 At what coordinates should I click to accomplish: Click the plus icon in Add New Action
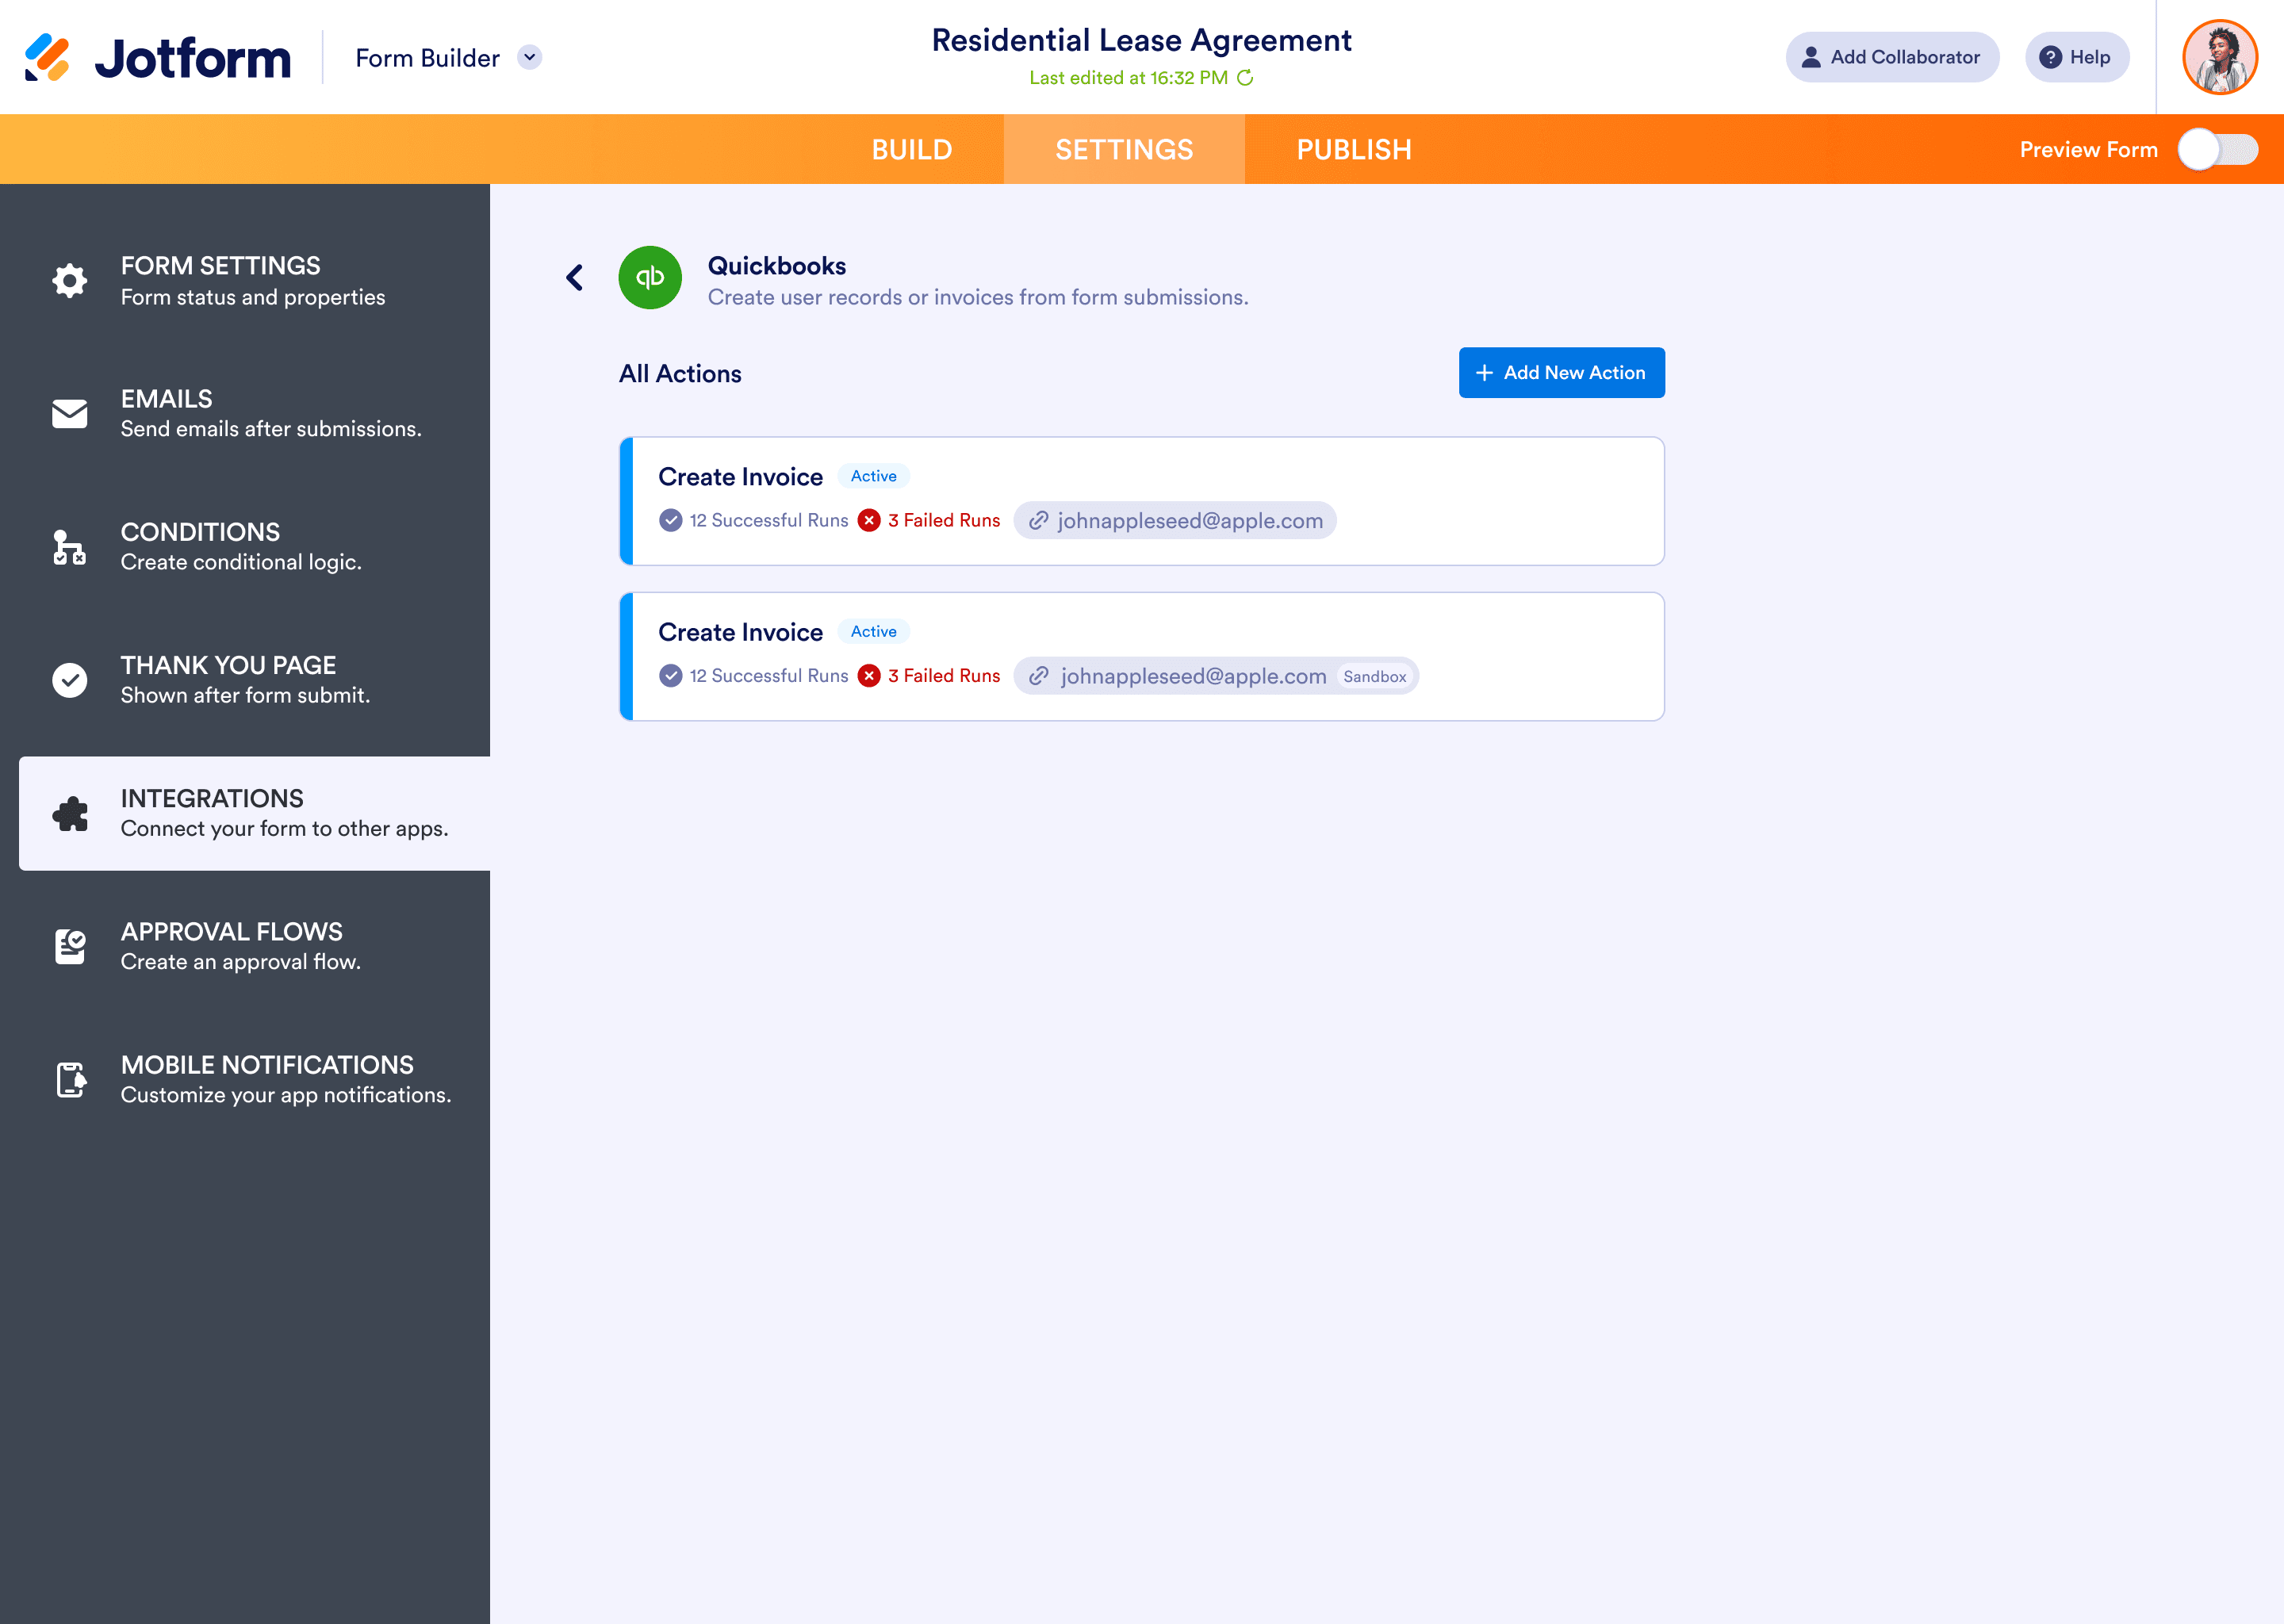1484,373
